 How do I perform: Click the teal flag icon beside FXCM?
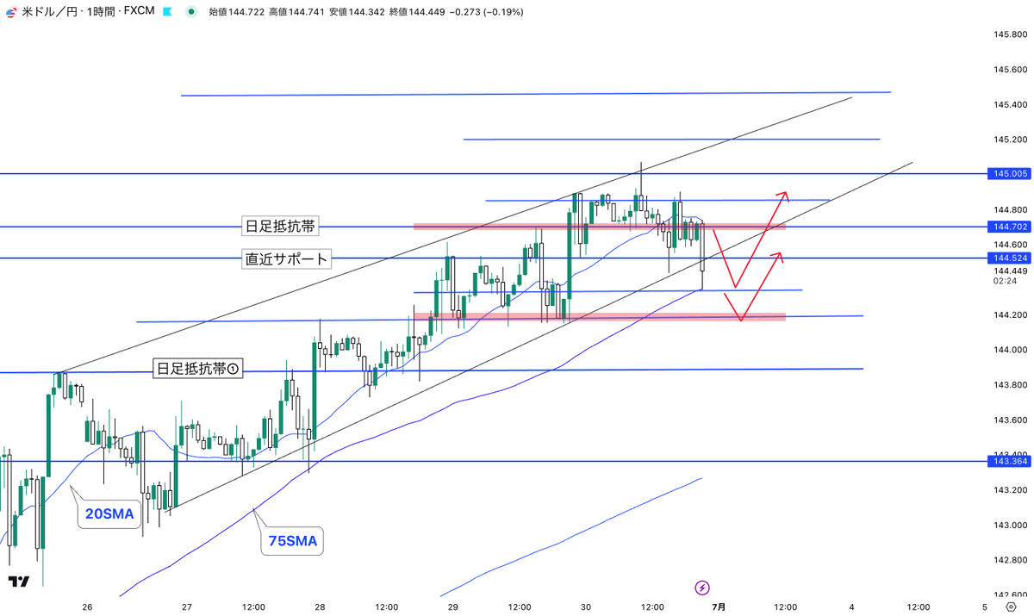pos(167,12)
